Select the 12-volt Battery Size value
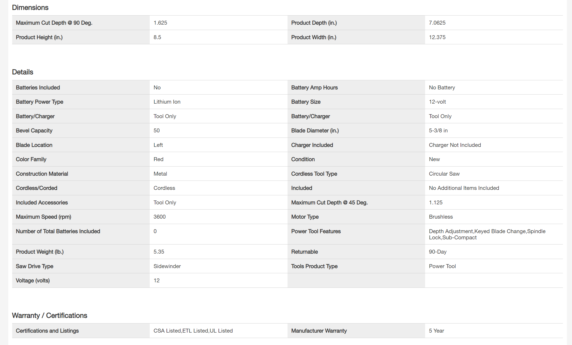The image size is (572, 345). click(x=437, y=102)
